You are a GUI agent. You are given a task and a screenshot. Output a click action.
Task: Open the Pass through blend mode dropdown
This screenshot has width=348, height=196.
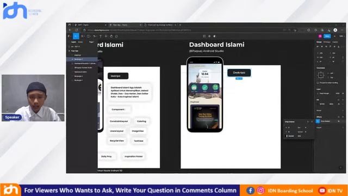point(324,94)
